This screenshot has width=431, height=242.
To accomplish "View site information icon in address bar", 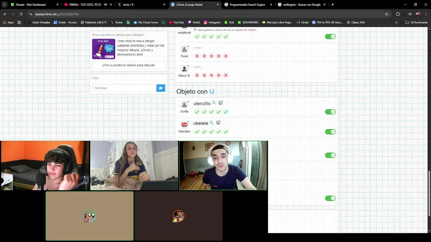I will coord(31,14).
